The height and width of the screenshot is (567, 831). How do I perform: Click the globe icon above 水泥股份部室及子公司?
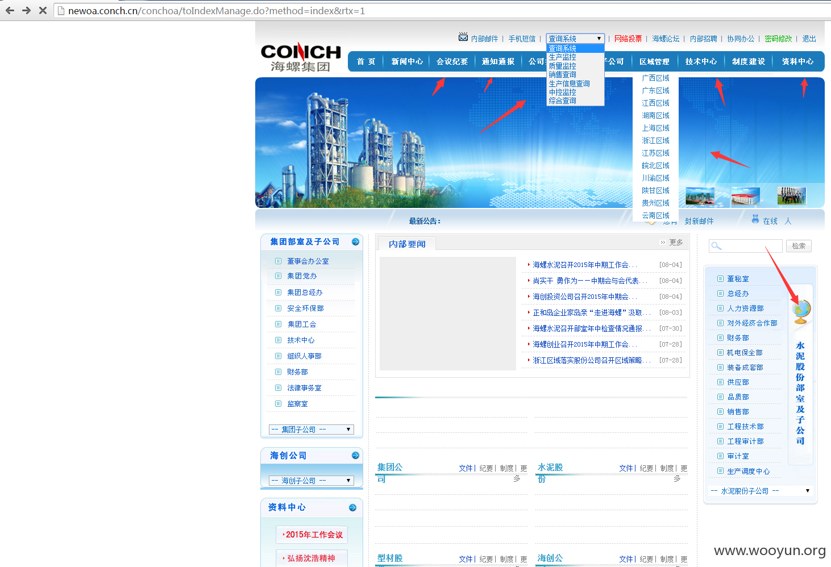click(x=801, y=311)
